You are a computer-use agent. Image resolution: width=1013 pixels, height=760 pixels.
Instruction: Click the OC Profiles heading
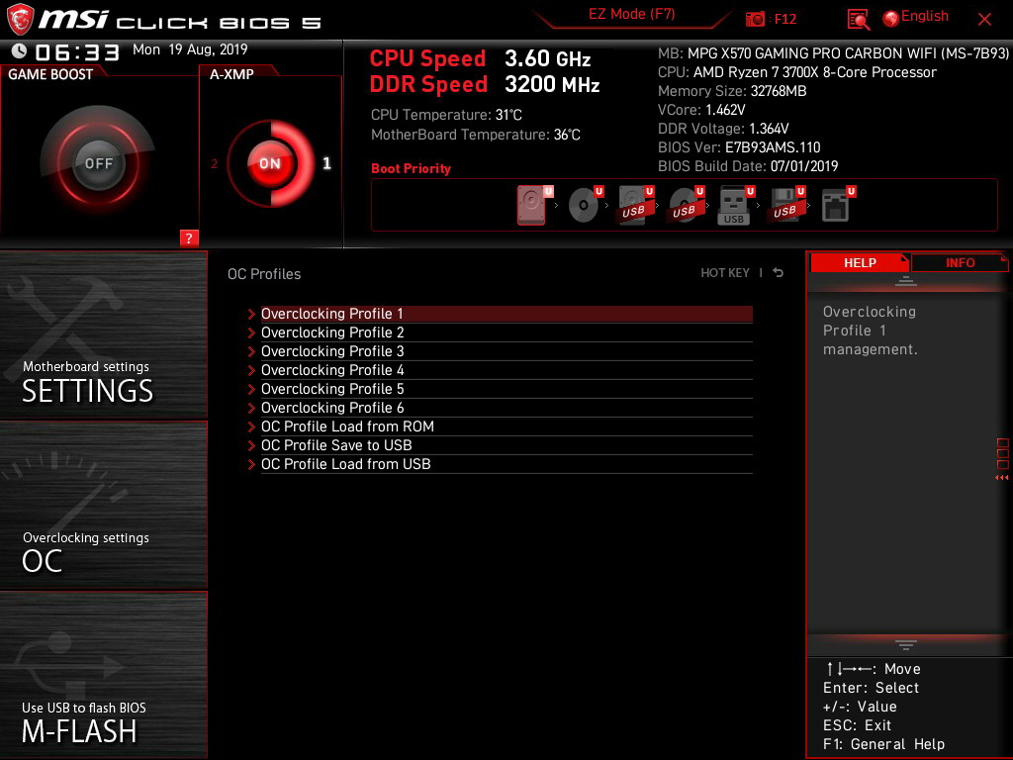click(x=264, y=274)
